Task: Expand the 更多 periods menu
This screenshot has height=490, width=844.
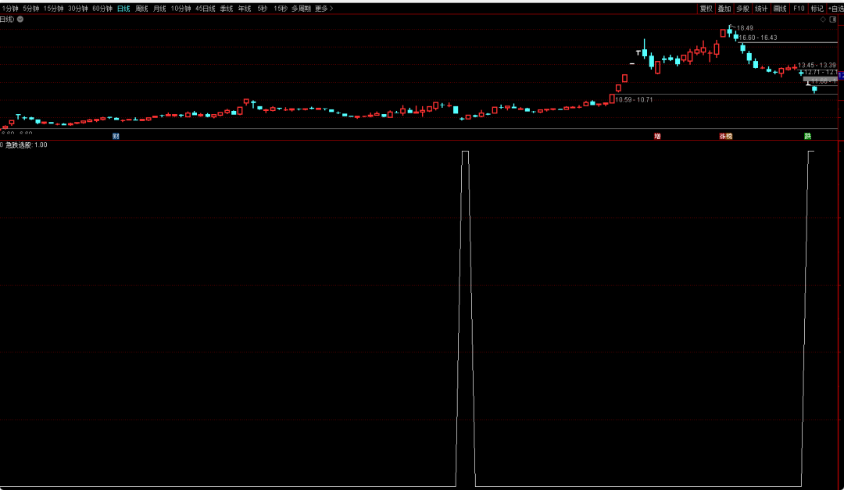Action: (324, 9)
